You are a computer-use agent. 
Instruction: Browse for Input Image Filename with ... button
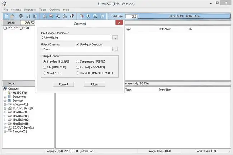[x=115, y=38]
